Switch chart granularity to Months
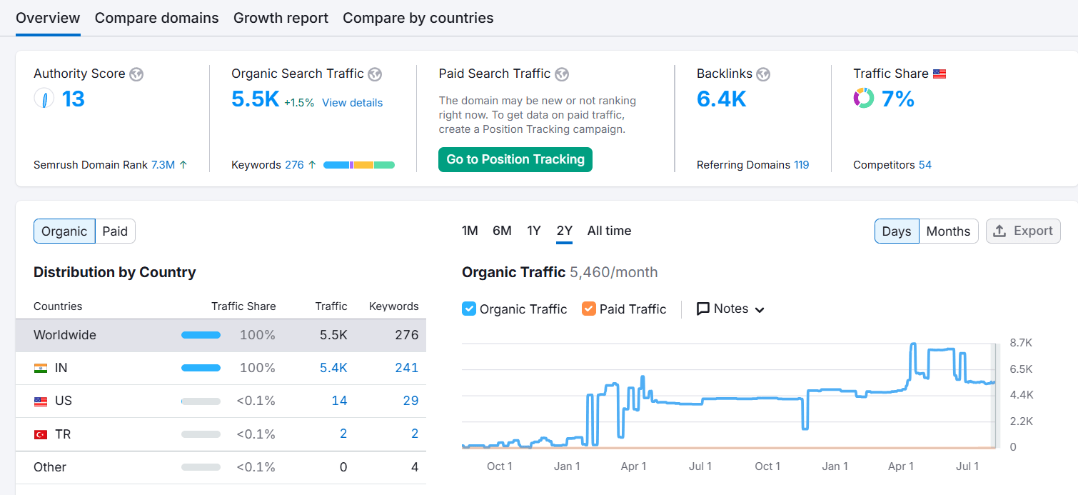Viewport: 1078px width, 495px height. (948, 231)
